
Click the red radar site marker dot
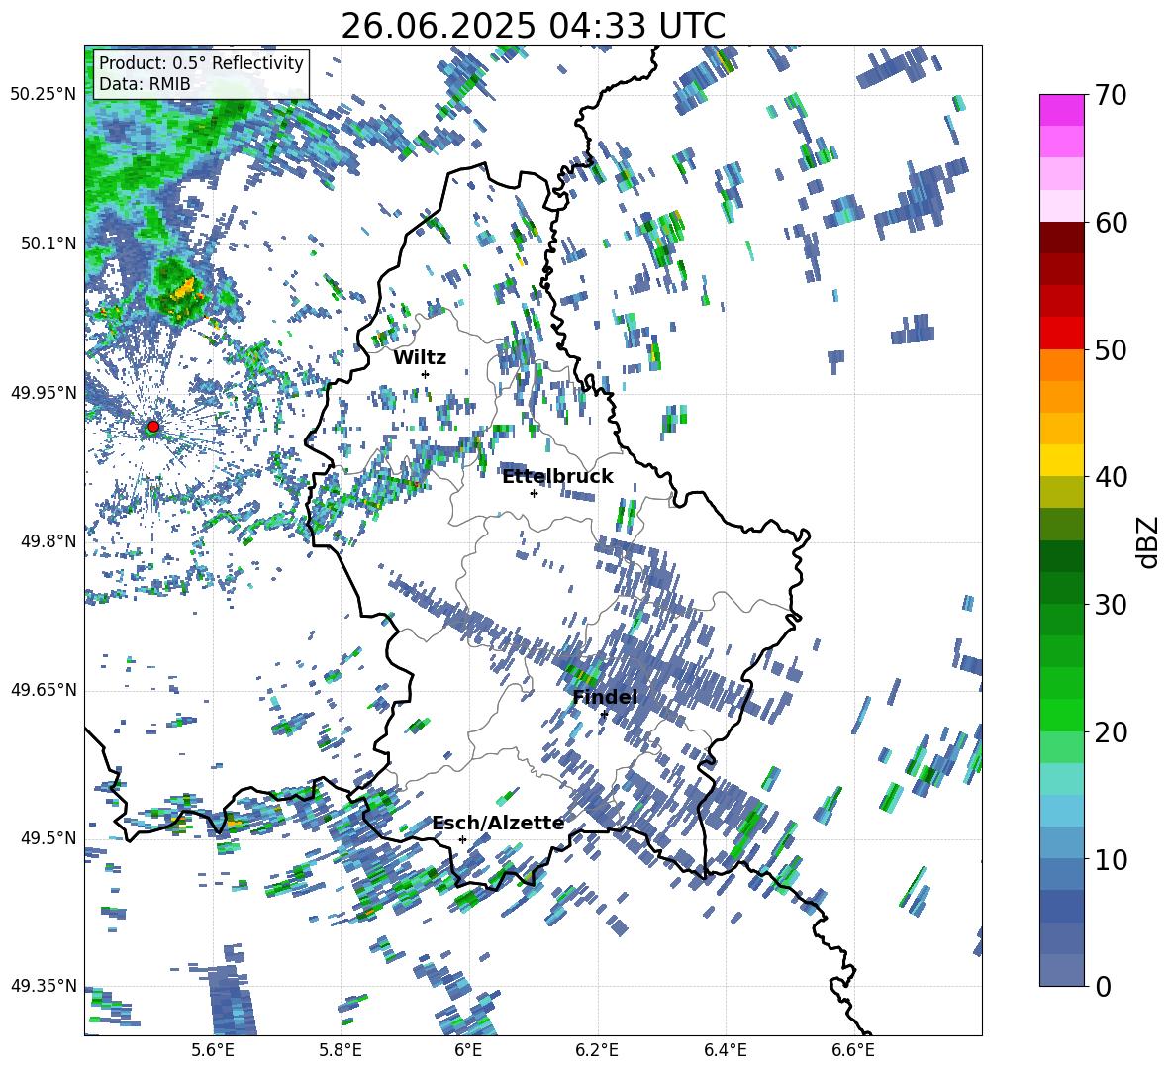[153, 427]
